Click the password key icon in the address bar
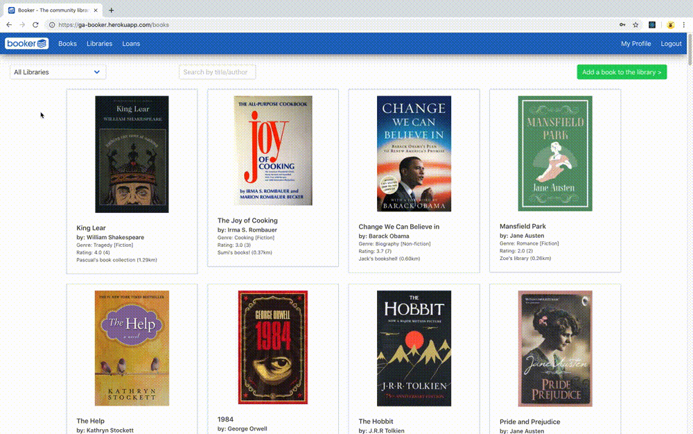This screenshot has height=434, width=693. (x=622, y=25)
